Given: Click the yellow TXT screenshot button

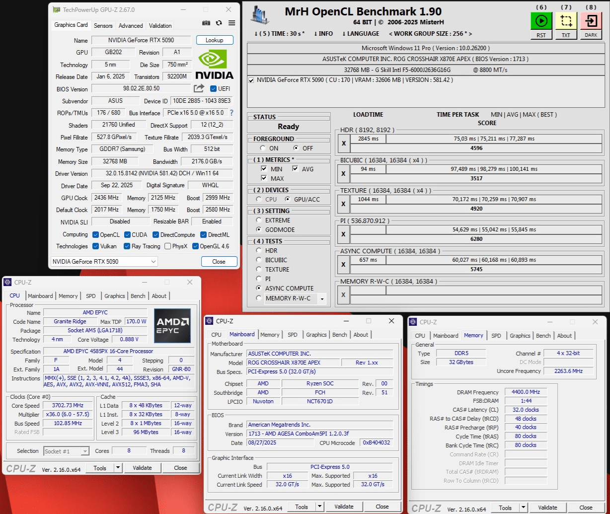Looking at the screenshot, I should point(566,21).
